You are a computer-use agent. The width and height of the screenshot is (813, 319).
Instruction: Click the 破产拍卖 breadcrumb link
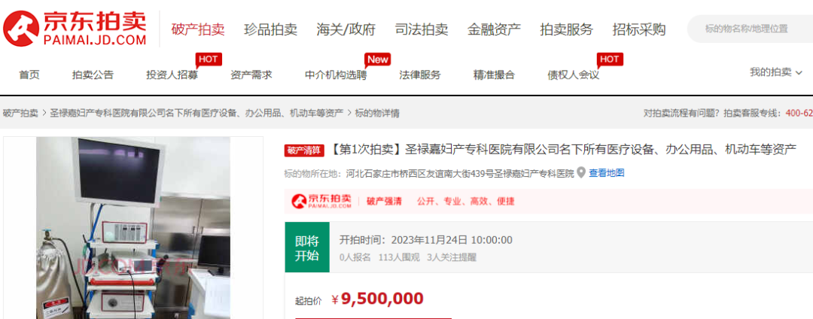point(20,113)
